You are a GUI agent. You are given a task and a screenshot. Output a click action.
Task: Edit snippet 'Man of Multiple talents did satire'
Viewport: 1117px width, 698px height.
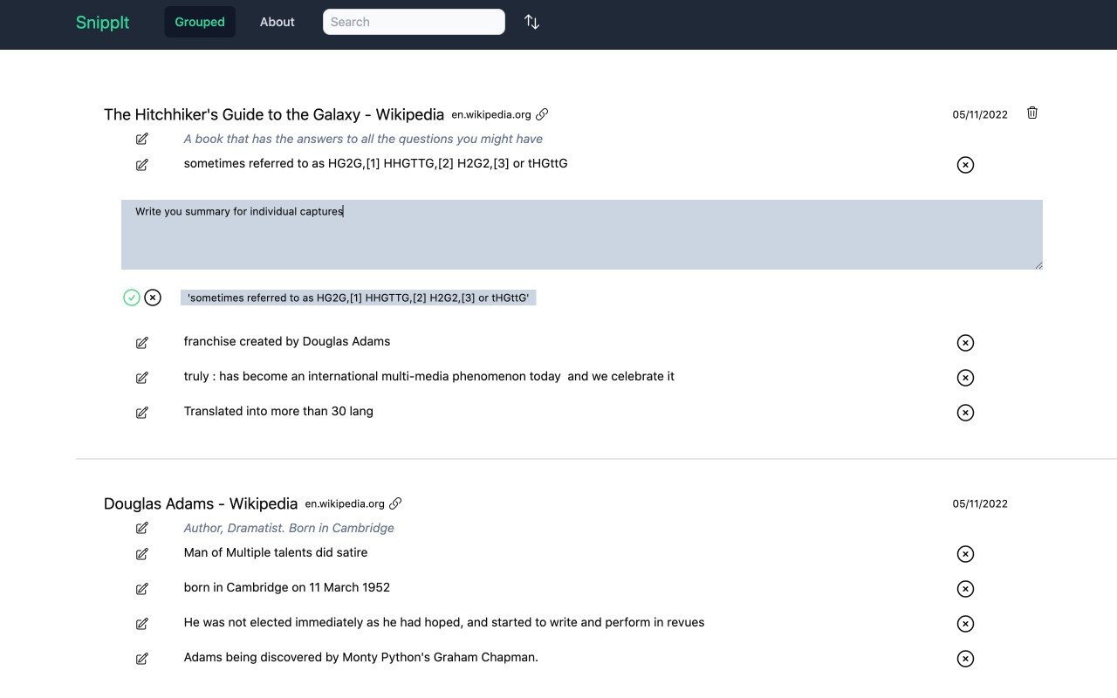click(141, 553)
